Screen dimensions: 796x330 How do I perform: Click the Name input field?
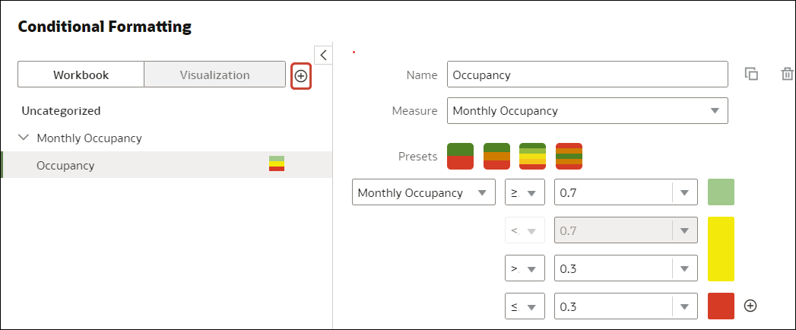(x=587, y=75)
